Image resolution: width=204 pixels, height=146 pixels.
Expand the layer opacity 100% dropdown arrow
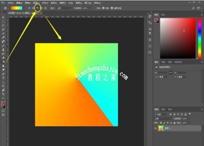click(189, 119)
